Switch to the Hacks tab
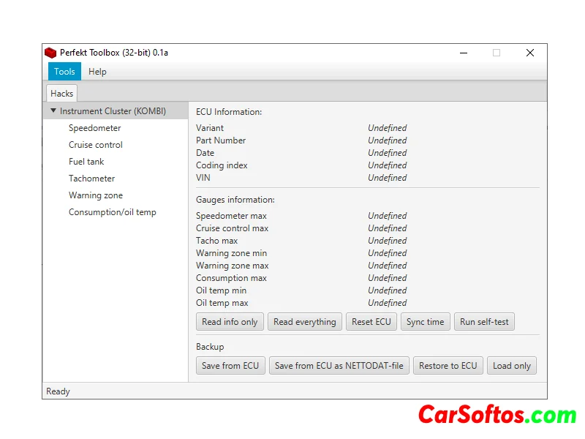 [x=62, y=94]
